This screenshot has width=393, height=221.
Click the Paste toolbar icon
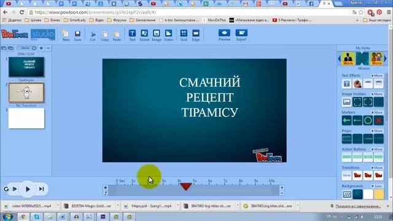(117, 36)
